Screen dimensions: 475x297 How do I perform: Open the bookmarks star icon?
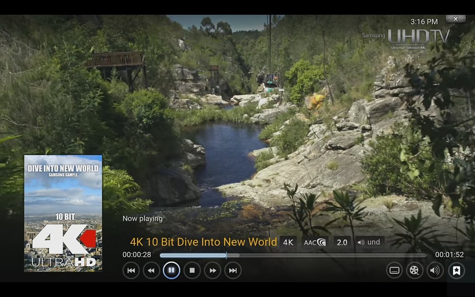[x=456, y=270]
